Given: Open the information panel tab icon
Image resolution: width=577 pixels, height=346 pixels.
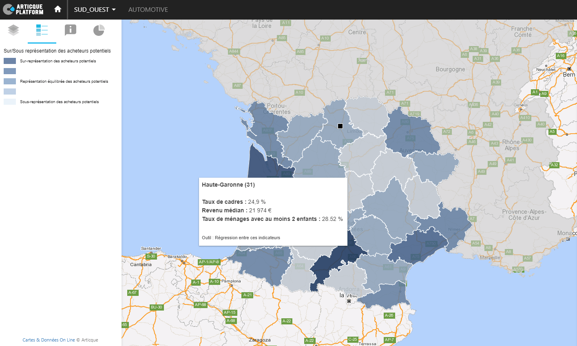Looking at the screenshot, I should click(71, 30).
